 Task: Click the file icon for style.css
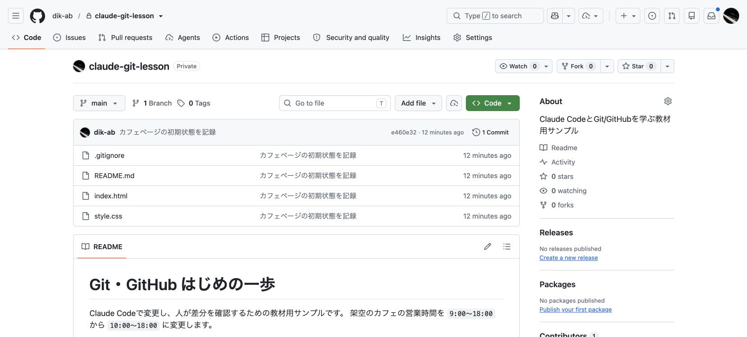85,216
